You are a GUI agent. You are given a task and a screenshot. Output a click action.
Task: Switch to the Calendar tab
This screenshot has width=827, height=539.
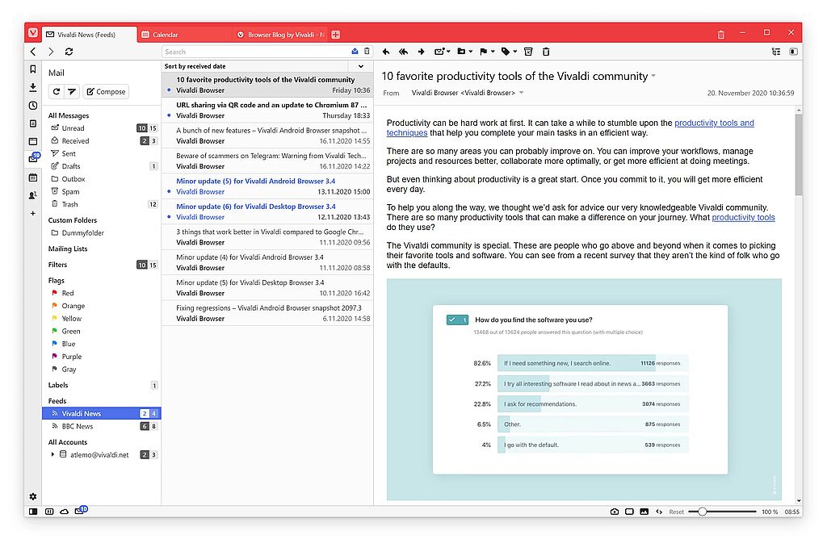tap(184, 34)
